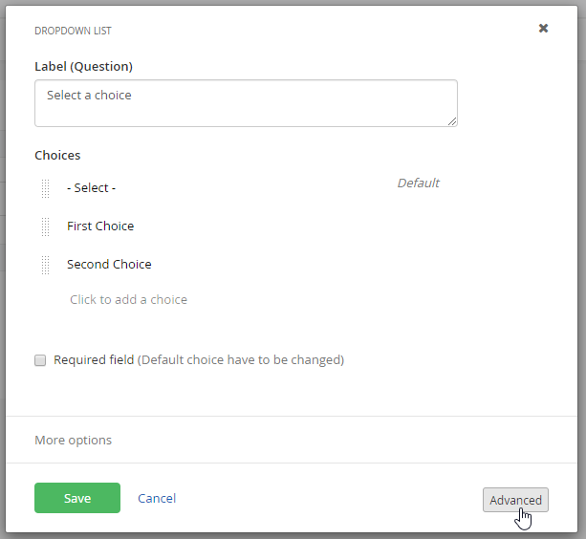Click to add a new choice
This screenshot has width=586, height=539.
128,299
